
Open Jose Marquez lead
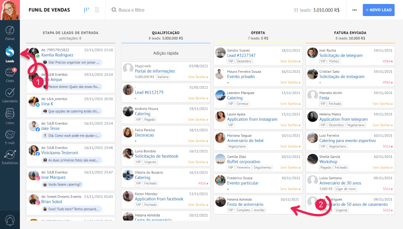click(x=53, y=177)
